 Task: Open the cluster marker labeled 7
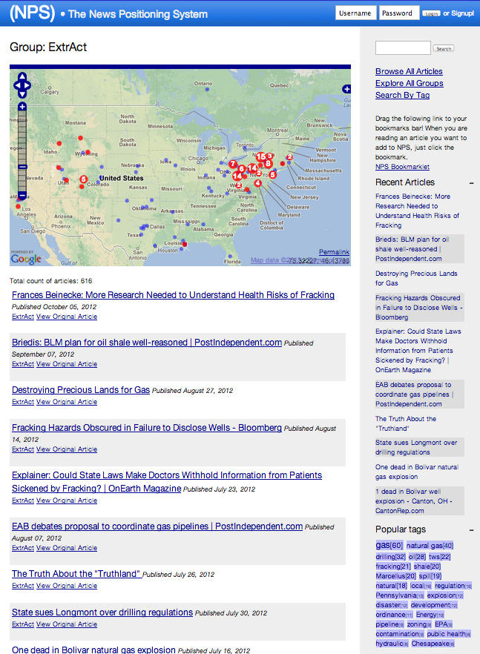tap(233, 164)
